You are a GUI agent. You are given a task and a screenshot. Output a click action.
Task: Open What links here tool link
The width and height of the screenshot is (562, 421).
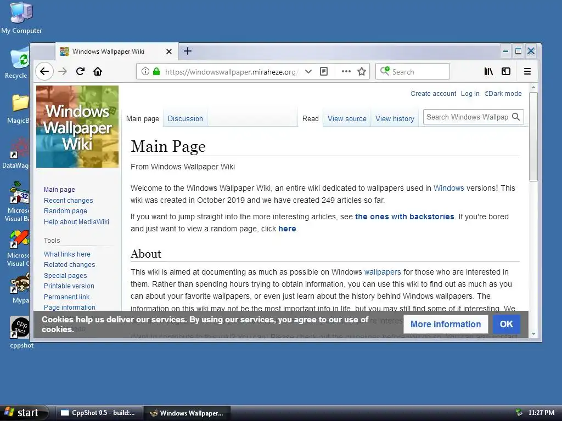pos(67,254)
